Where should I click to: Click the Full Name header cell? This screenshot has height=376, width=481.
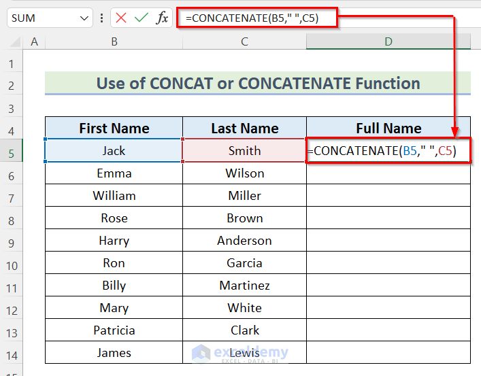[388, 129]
